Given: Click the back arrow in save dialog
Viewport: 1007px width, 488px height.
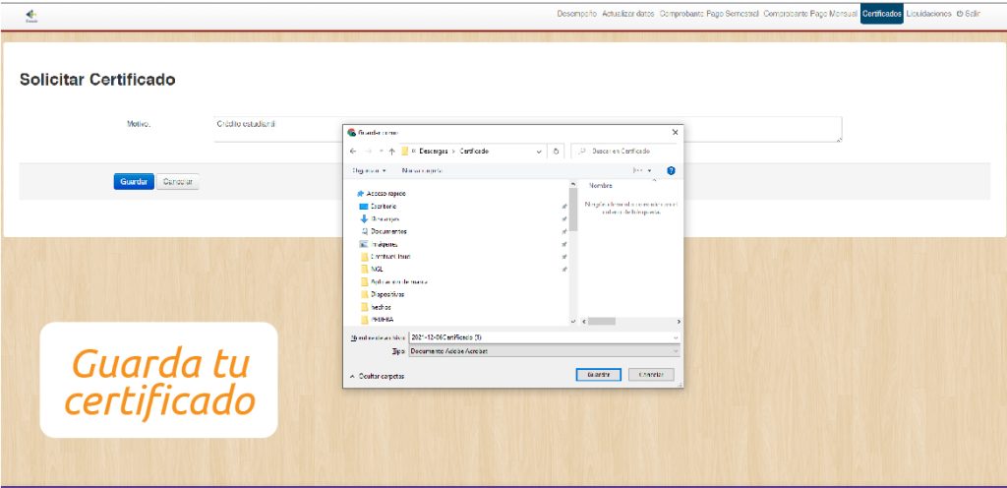Looking at the screenshot, I should [353, 151].
